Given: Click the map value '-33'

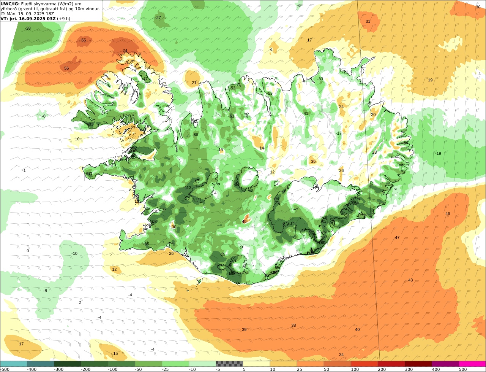Looking at the screenshot, I should click(320, 79).
